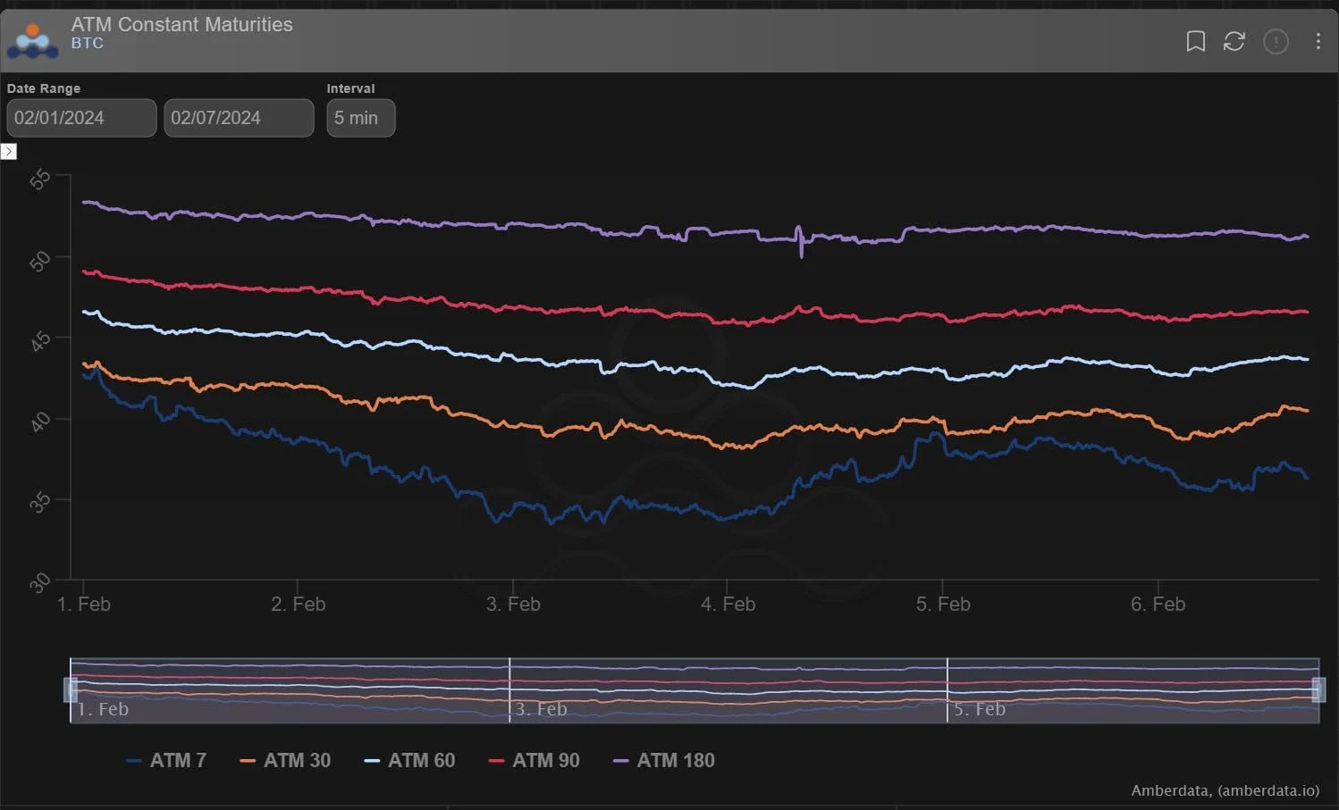
Task: Edit the start date 02/01/2024 field
Action: [x=81, y=118]
